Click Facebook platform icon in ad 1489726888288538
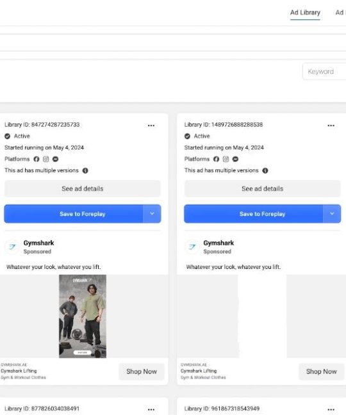Viewport: 346px width, 415px height. [x=217, y=159]
